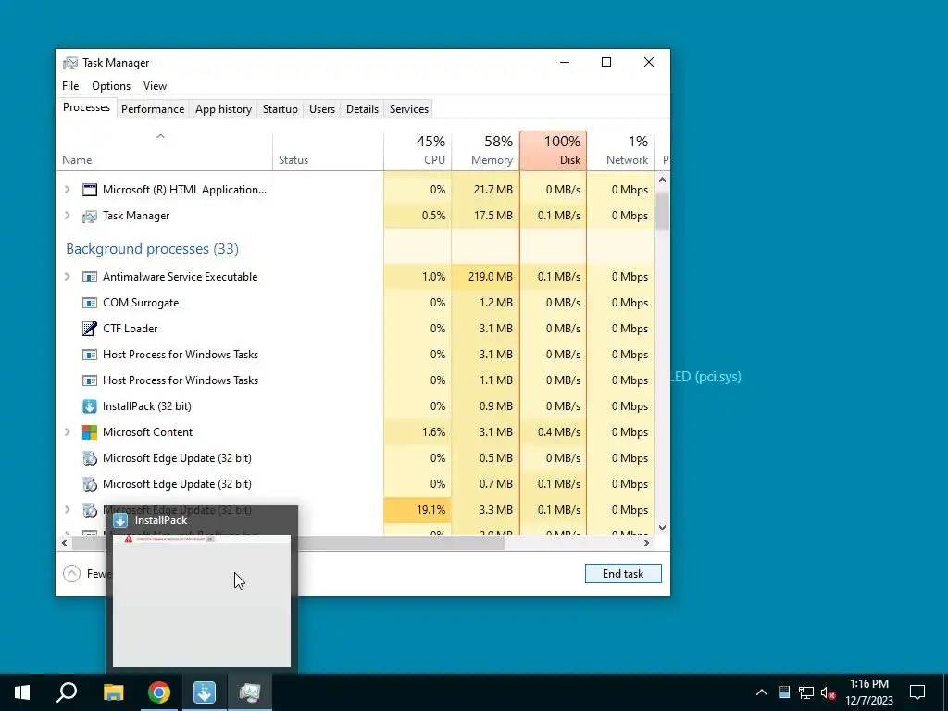Expand the Microsoft Content process
The width and height of the screenshot is (948, 711).
coord(67,432)
